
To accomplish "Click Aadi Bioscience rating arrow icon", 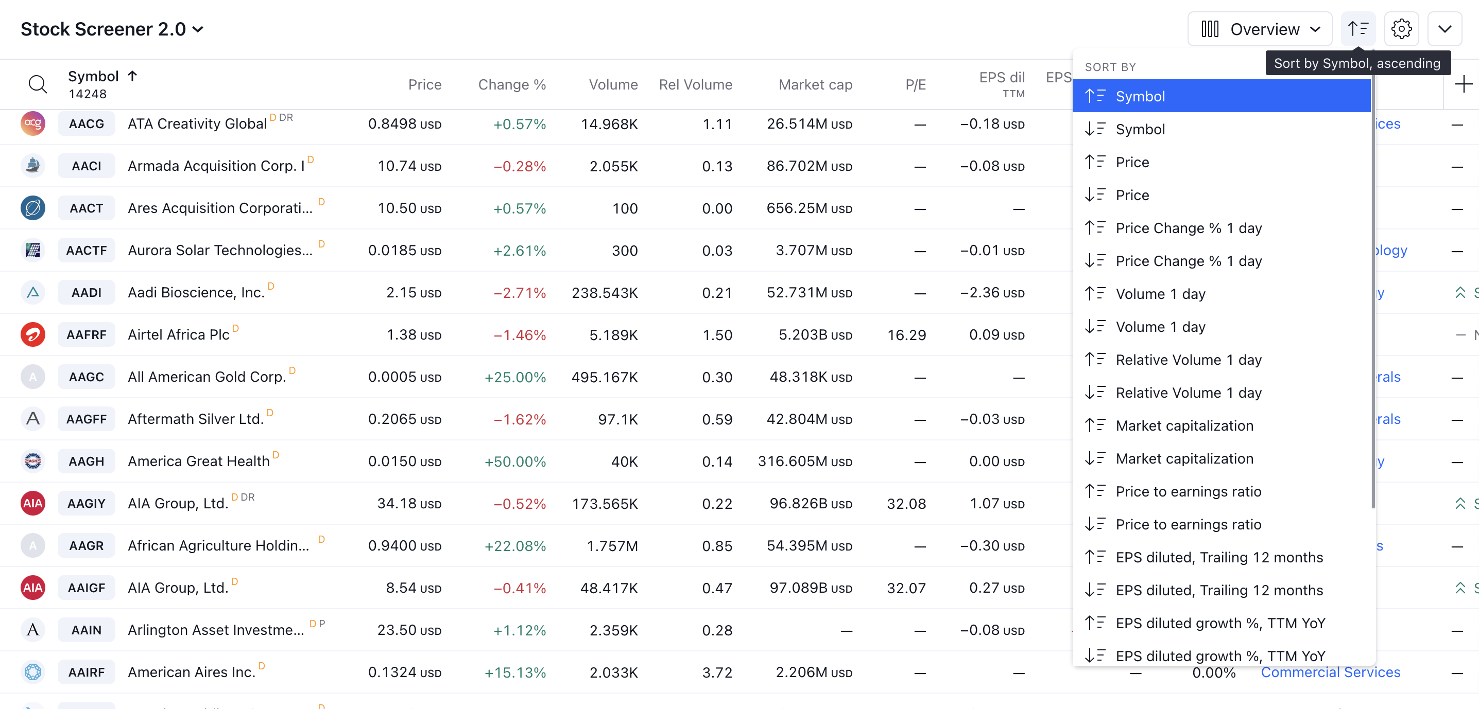I will coord(1460,293).
